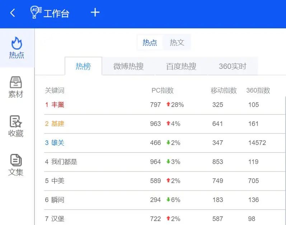Viewport: 286px width, 225px height.
Task: Switch to the 微博热搜 tab
Action: click(128, 66)
